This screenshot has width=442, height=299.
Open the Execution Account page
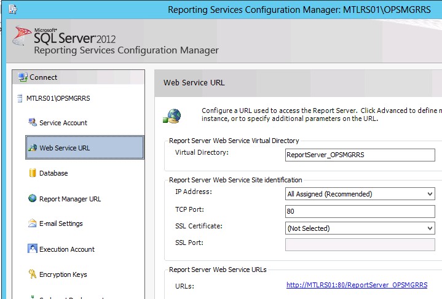point(67,249)
